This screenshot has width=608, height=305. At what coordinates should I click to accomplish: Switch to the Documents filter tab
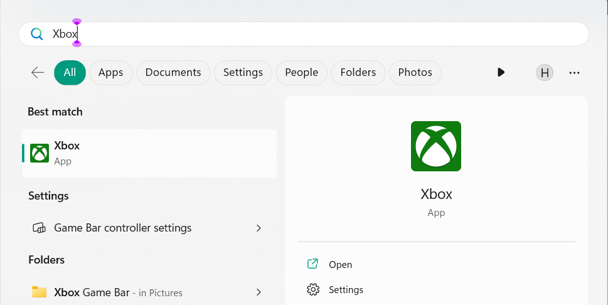(x=173, y=73)
